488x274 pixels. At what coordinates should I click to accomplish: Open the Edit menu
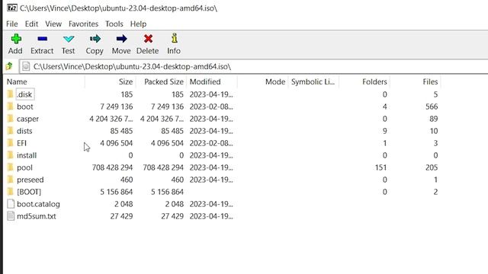coord(31,24)
